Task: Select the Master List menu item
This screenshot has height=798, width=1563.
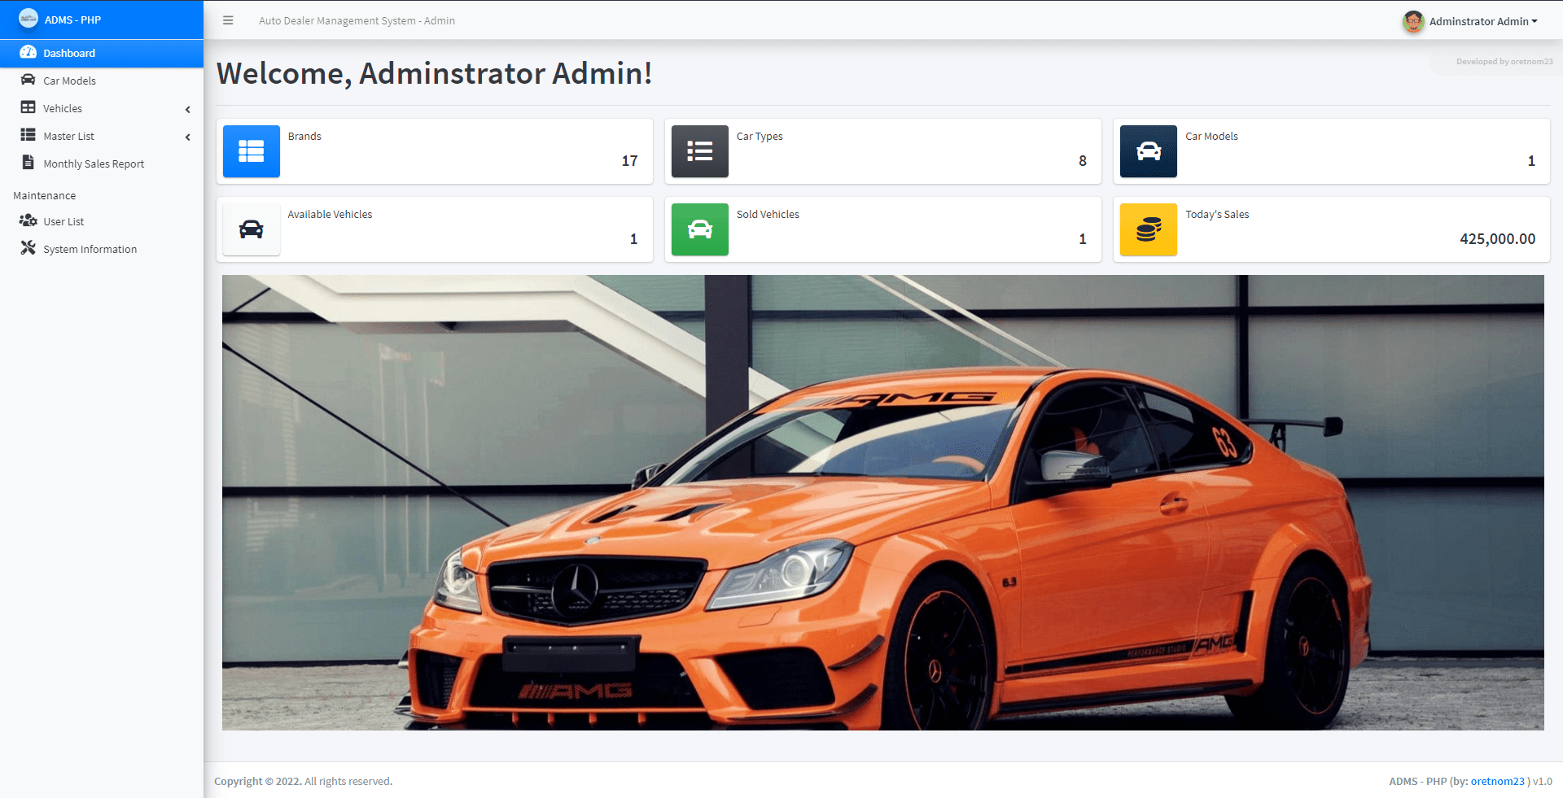Action: 102,136
